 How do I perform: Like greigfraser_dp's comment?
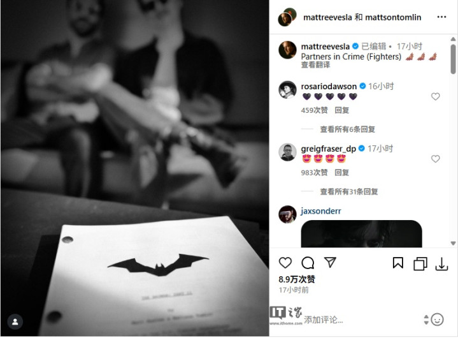[435, 159]
